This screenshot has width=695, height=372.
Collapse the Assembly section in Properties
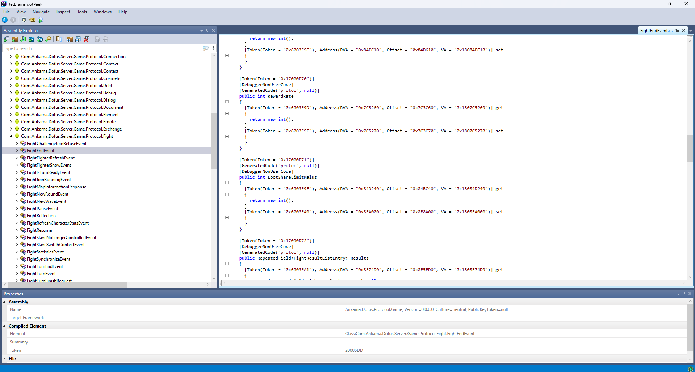[x=5, y=302]
